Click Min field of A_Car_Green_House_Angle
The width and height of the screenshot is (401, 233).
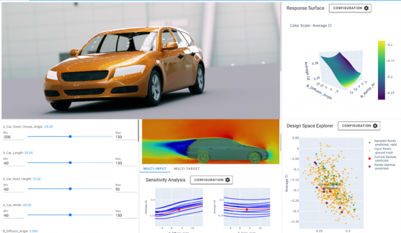(x=13, y=137)
